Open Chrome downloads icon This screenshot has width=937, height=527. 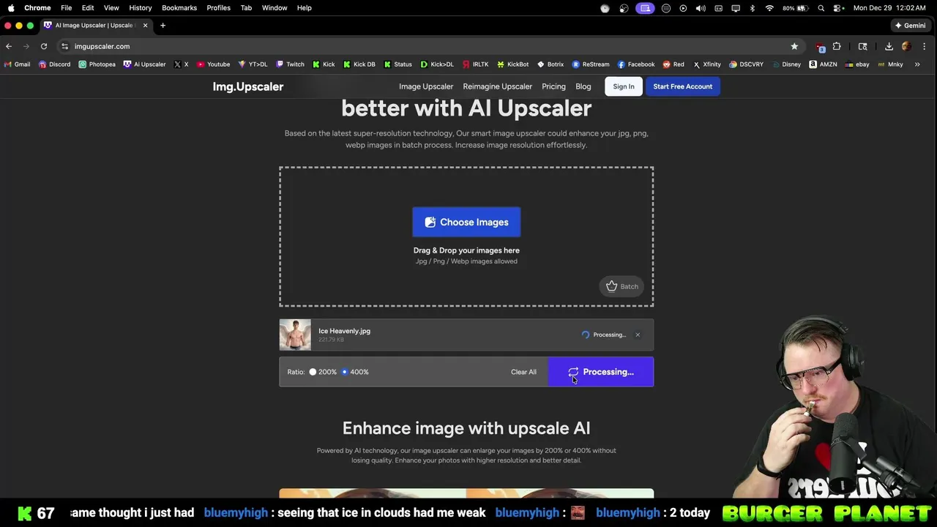pos(889,46)
